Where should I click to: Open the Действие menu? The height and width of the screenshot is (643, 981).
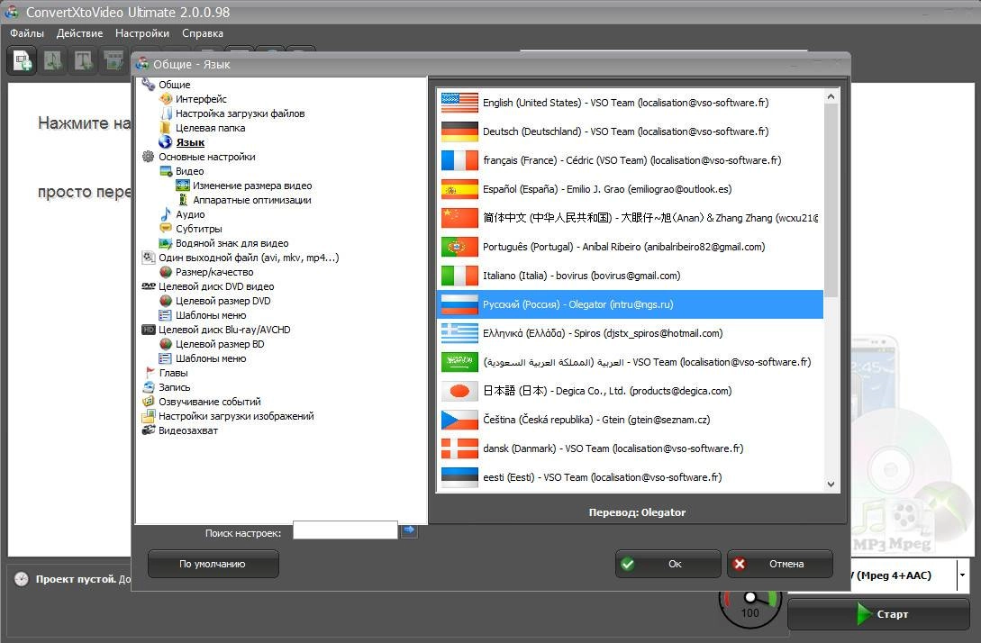tap(79, 33)
